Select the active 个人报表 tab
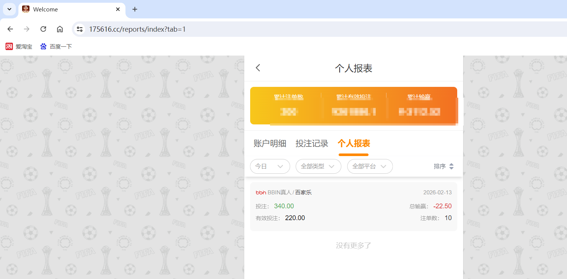567x279 pixels. [353, 144]
